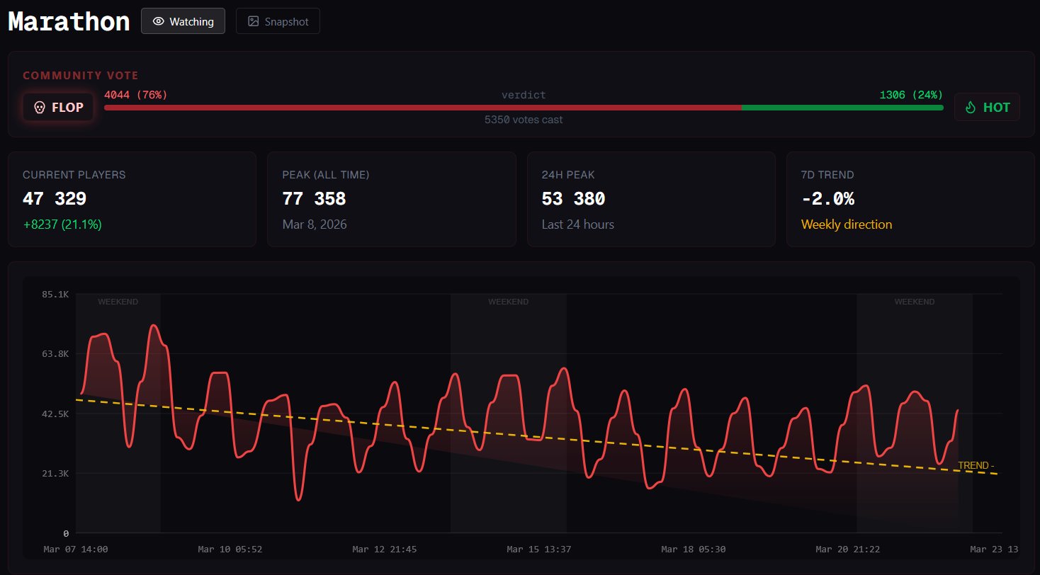1040x575 pixels.
Task: Click the CURRENT PLAYERS label
Action: tap(74, 175)
